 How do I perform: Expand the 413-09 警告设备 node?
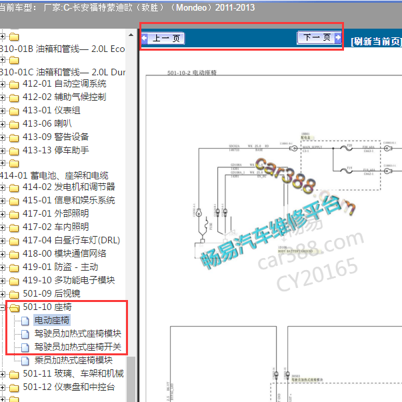(x=2, y=137)
